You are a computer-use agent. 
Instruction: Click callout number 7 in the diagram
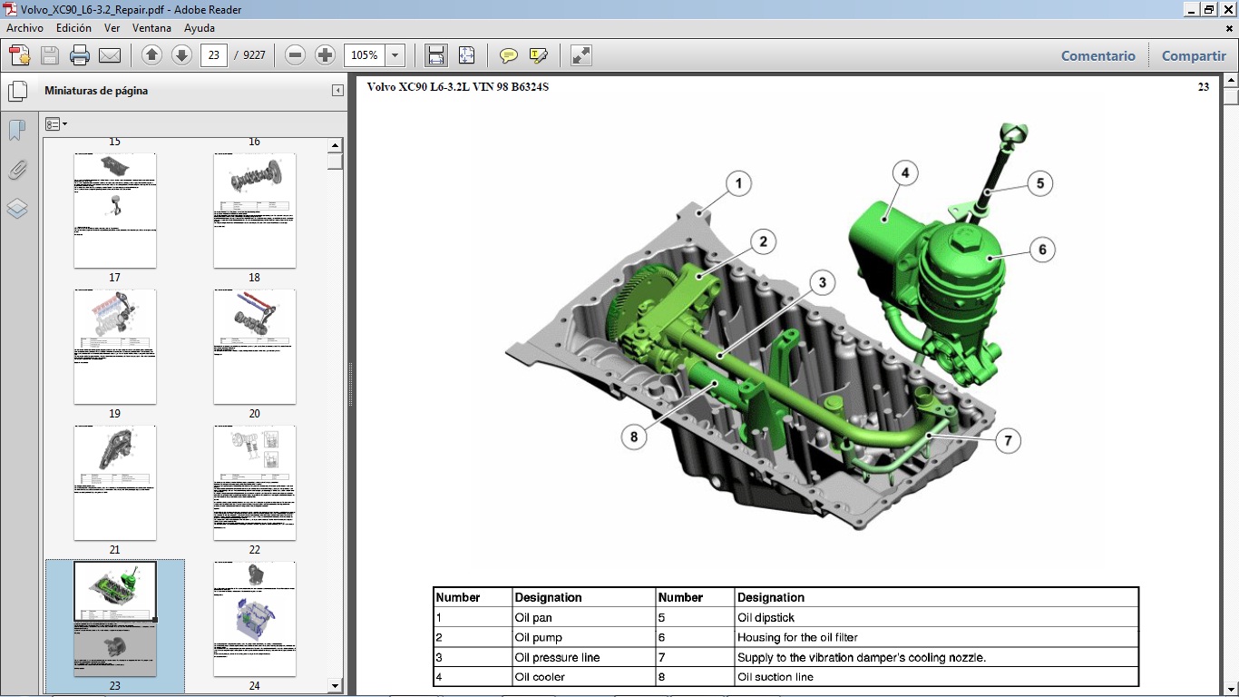point(1008,441)
